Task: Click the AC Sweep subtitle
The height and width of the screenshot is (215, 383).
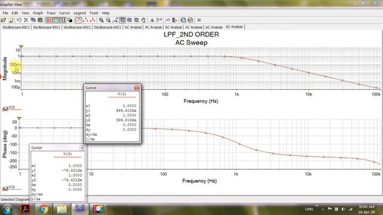Action: click(x=191, y=42)
